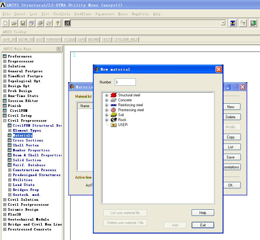The height and width of the screenshot is (240, 260).
Task: Click the Pan-Zoom-Rotate toolbar icon
Action: click(31, 23)
